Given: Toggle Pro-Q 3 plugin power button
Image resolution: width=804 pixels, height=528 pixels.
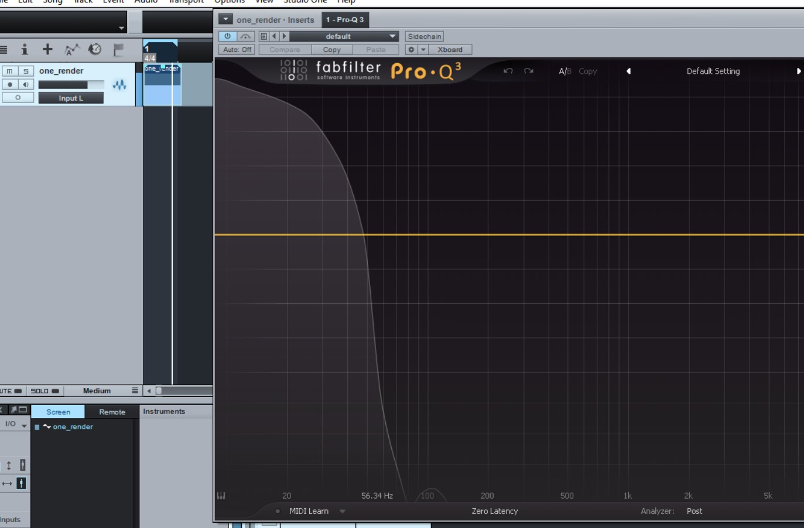Looking at the screenshot, I should (227, 36).
